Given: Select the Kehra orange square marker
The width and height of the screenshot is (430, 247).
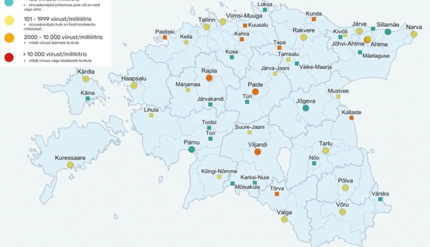Looking at the screenshot, I should (x=242, y=40).
